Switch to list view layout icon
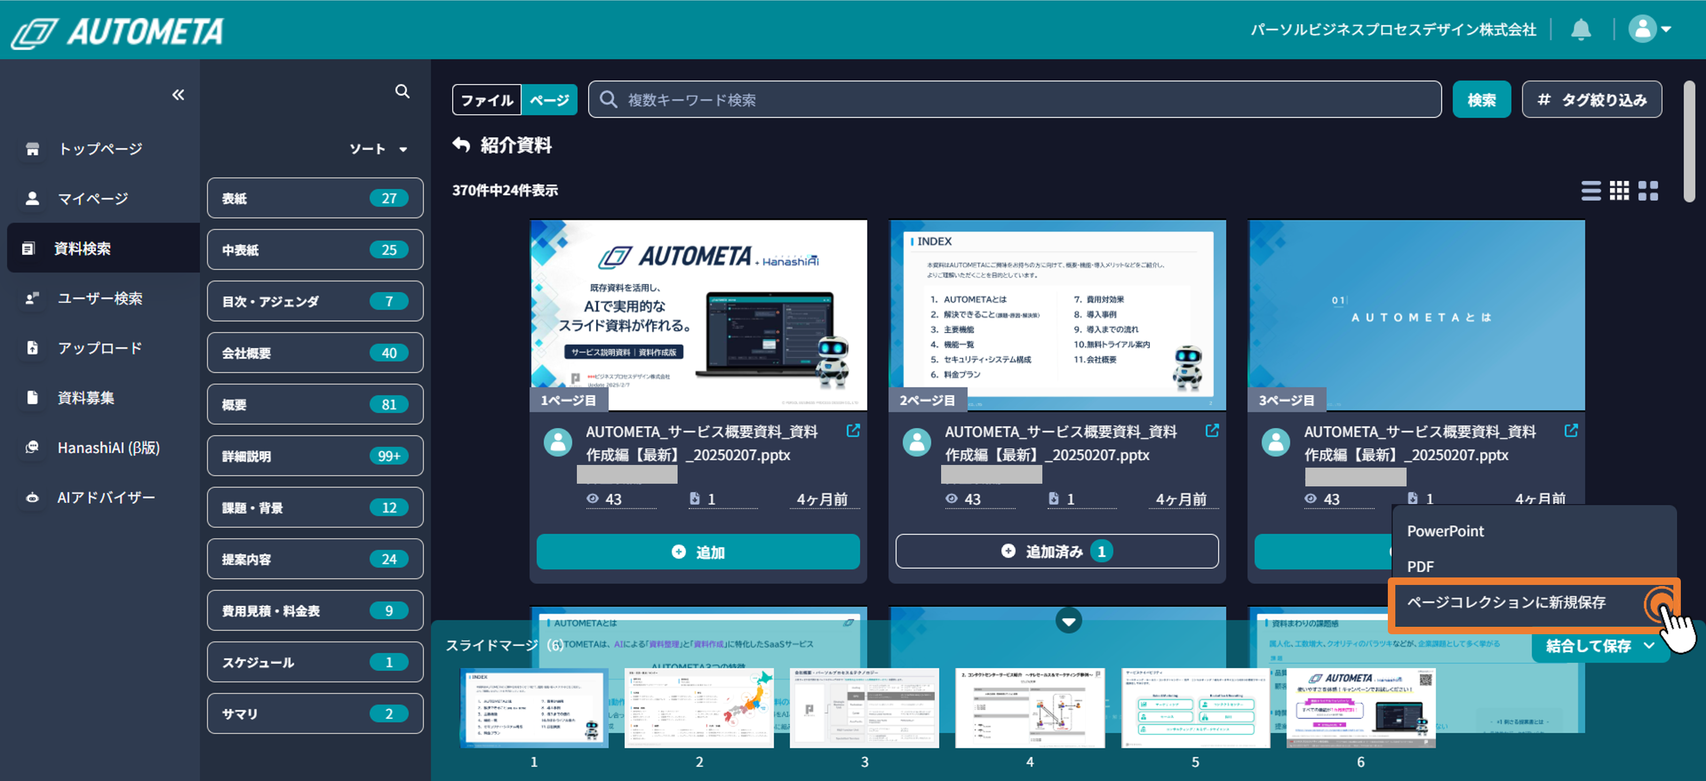Viewport: 1706px width, 781px height. pyautogui.click(x=1591, y=191)
